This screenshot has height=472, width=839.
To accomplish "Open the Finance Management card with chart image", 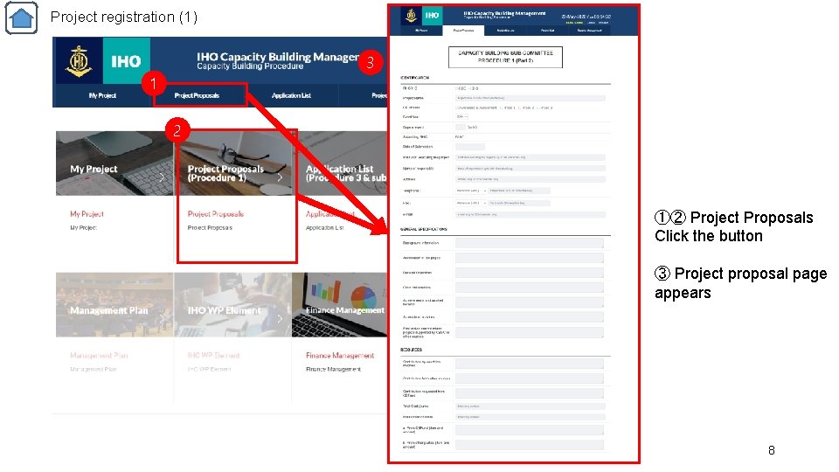I will (x=340, y=305).
